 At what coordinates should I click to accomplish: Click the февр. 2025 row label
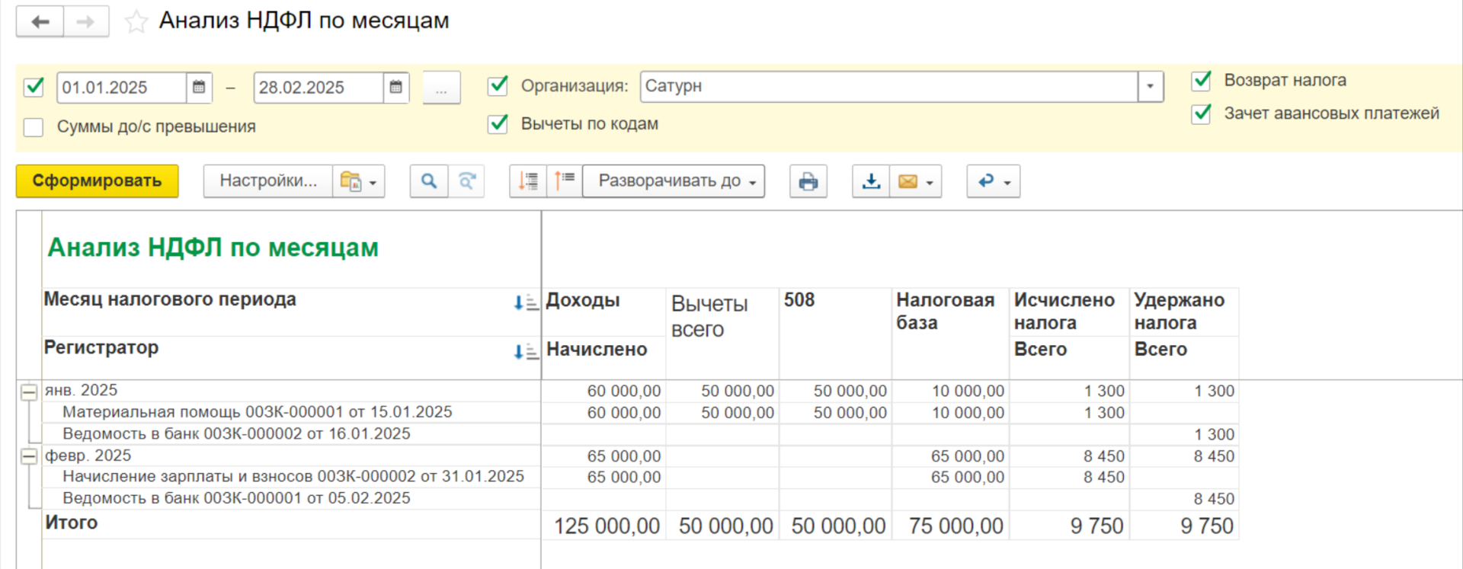point(88,456)
